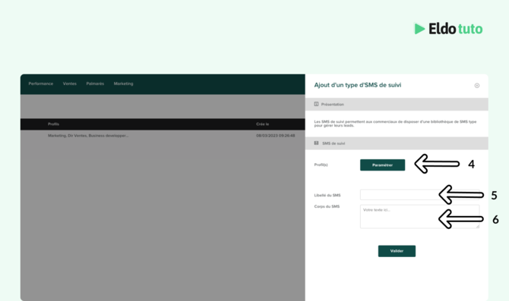Viewport: 509px width, 301px height.
Task: Click the Paramétrer button for profiles
Action: click(x=382, y=165)
